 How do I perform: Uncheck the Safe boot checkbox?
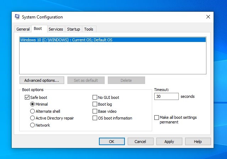click(x=27, y=97)
